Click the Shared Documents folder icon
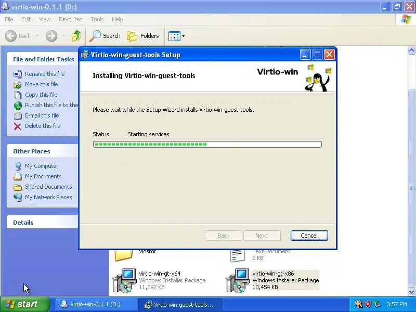Screen dimensions: 416x312 coord(18,187)
